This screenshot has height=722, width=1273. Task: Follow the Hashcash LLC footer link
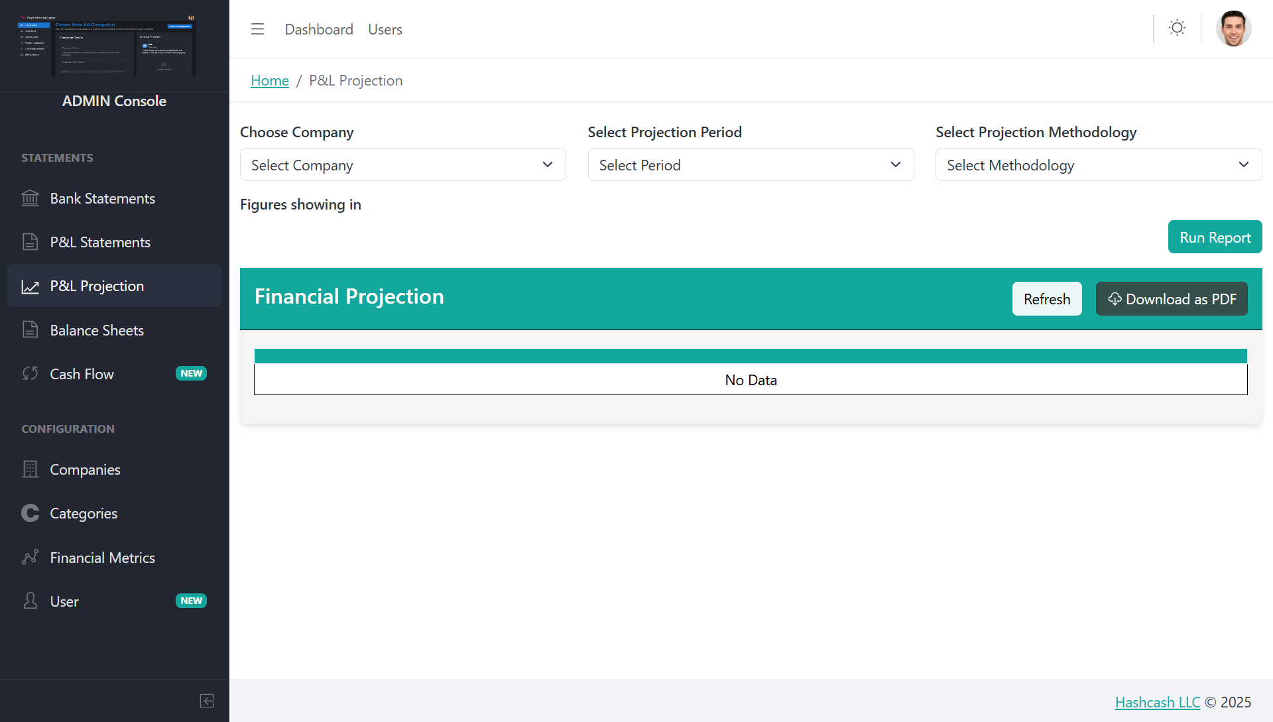[x=1157, y=702]
